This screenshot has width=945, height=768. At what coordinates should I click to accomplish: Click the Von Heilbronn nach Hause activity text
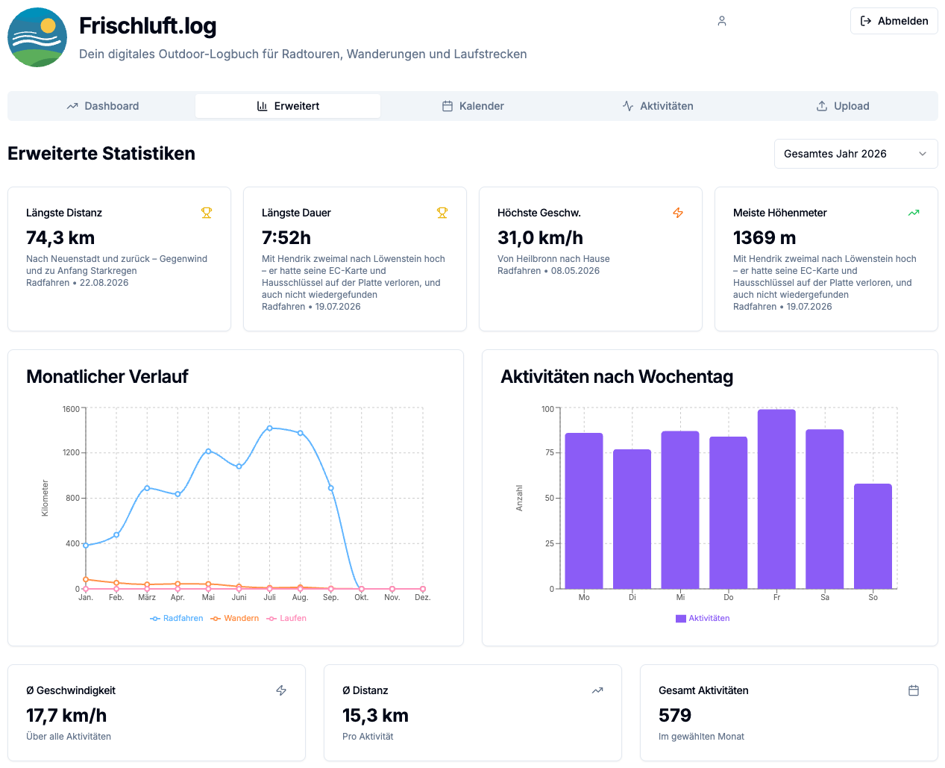[x=553, y=259]
